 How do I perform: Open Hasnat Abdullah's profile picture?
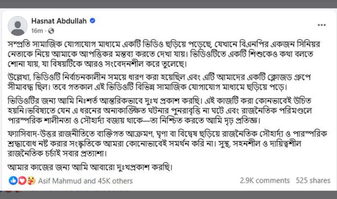pyautogui.click(x=18, y=25)
